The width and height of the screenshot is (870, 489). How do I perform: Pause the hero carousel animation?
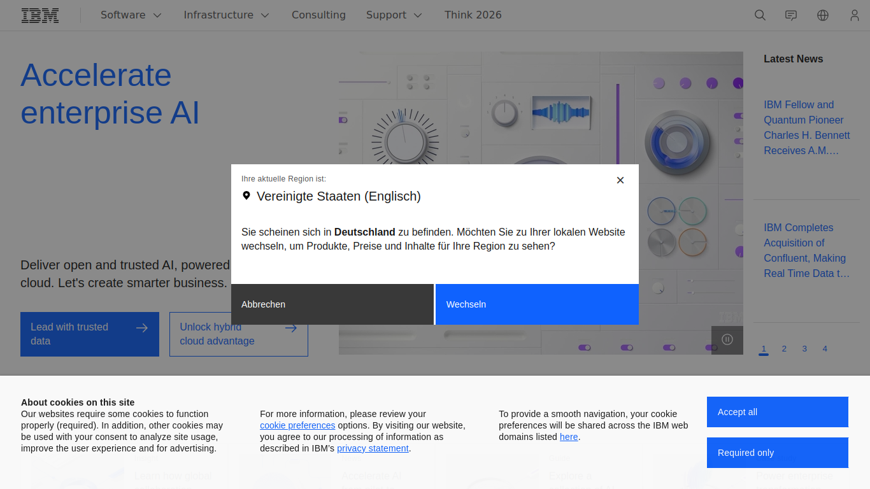pos(727,339)
